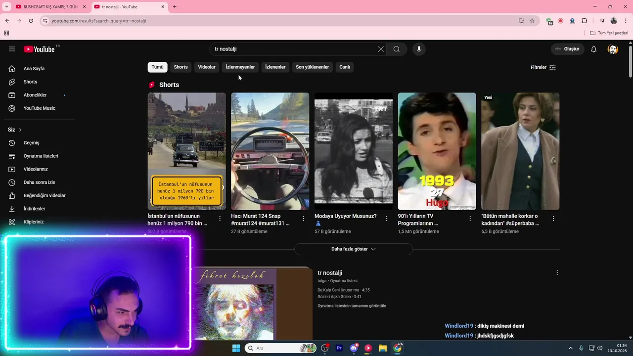Play Bu Kalp Seni Unutur mu track

pyautogui.click(x=343, y=290)
